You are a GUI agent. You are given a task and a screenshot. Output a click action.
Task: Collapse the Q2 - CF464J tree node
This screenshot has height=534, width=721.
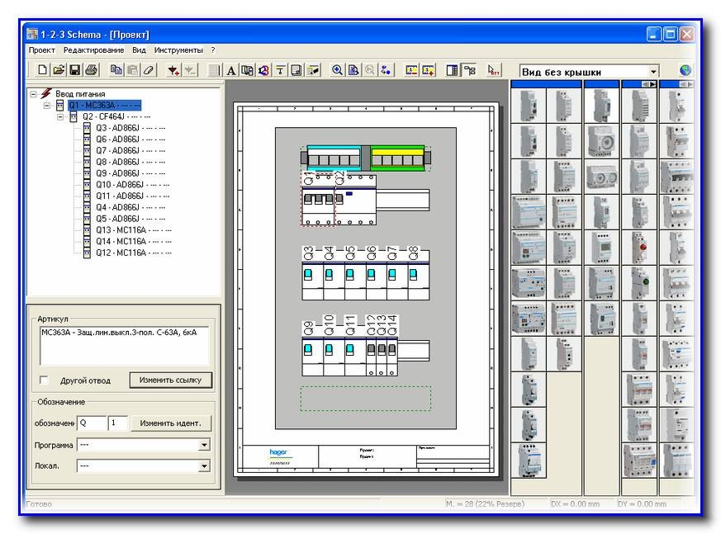60,117
